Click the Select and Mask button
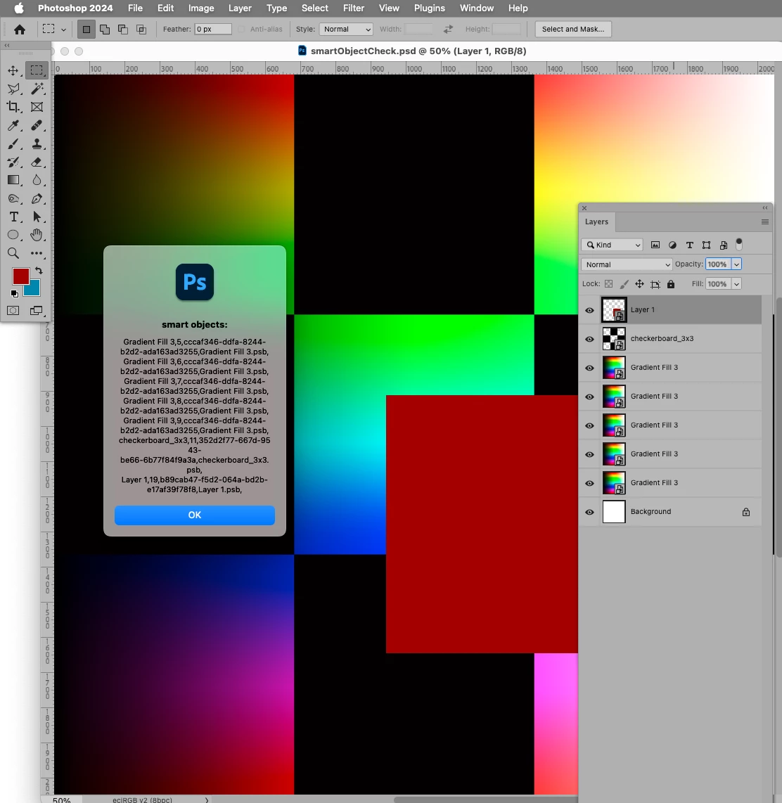The height and width of the screenshot is (803, 782). click(x=573, y=30)
